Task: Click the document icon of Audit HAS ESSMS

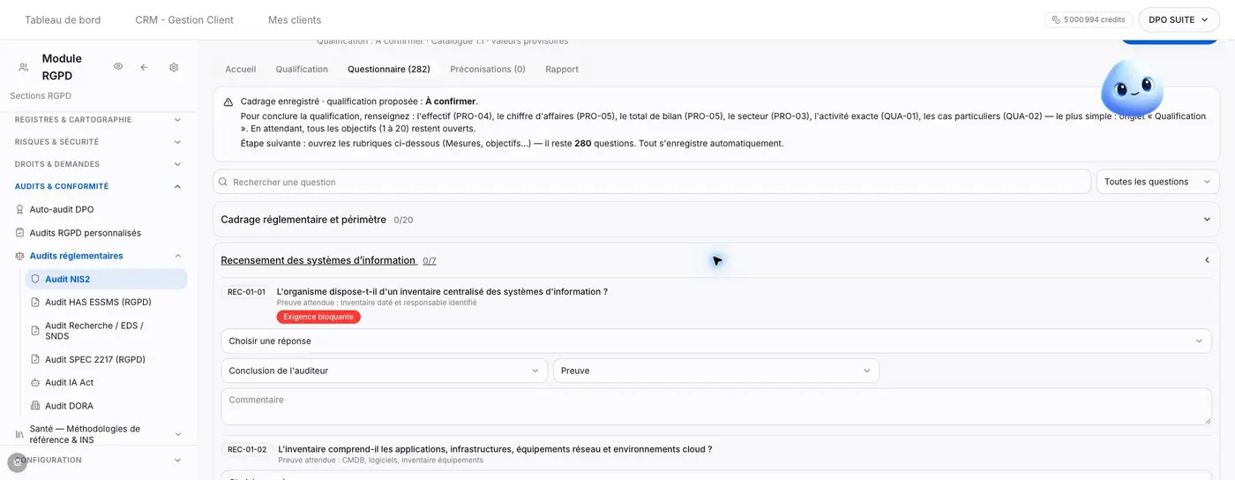Action: tap(35, 302)
